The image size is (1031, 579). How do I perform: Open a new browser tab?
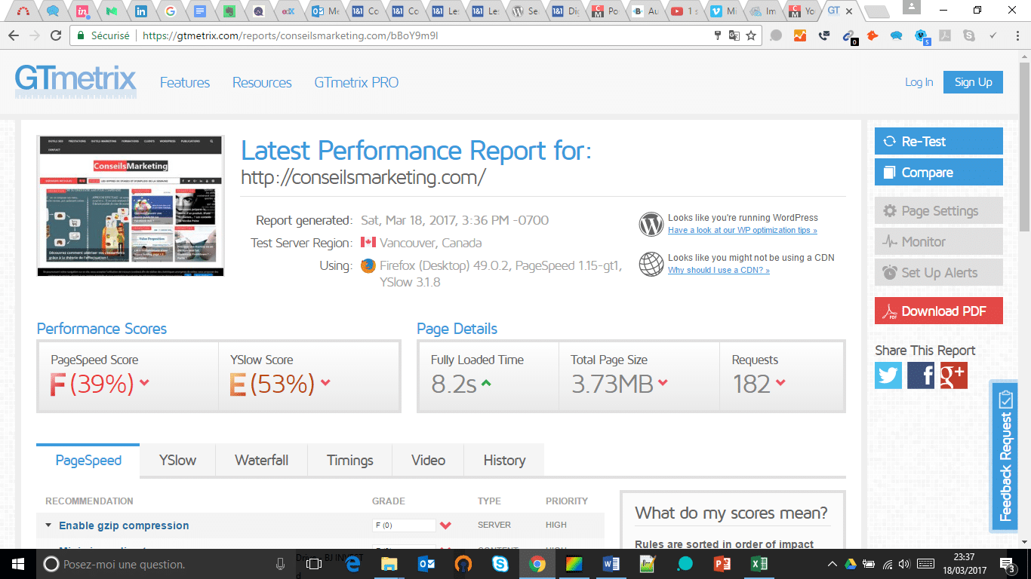pos(876,12)
